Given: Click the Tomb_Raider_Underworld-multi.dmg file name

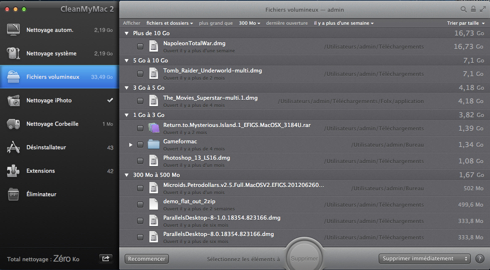Looking at the screenshot, I should tap(212, 70).
